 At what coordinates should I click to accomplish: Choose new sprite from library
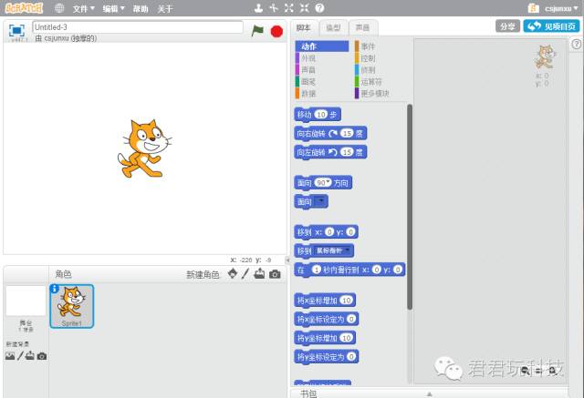tap(233, 274)
